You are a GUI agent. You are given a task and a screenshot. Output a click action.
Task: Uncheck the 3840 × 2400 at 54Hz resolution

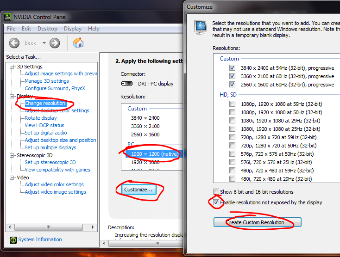(x=232, y=68)
